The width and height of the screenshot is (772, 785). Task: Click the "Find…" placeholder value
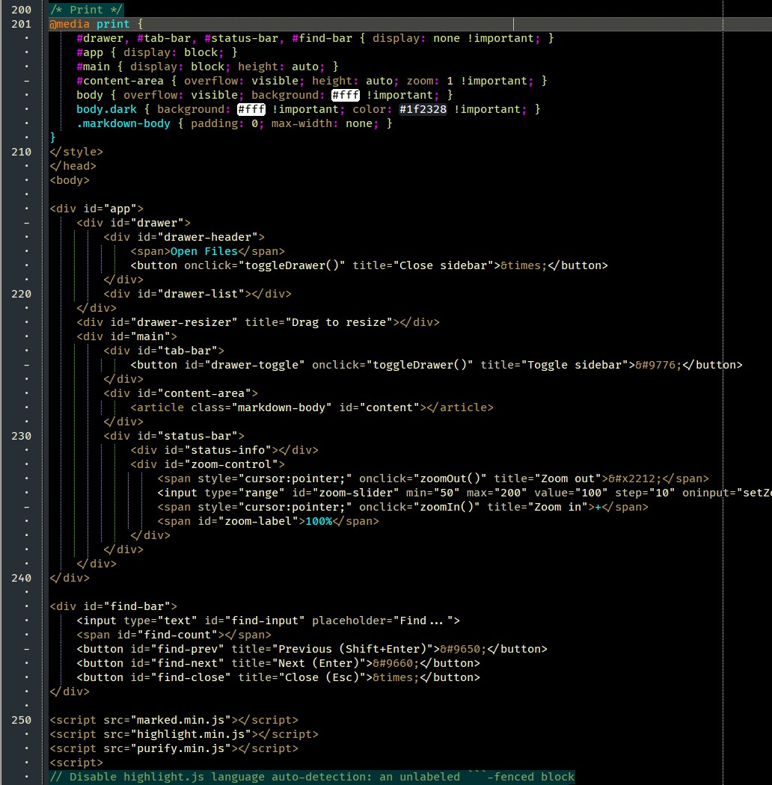click(x=423, y=621)
